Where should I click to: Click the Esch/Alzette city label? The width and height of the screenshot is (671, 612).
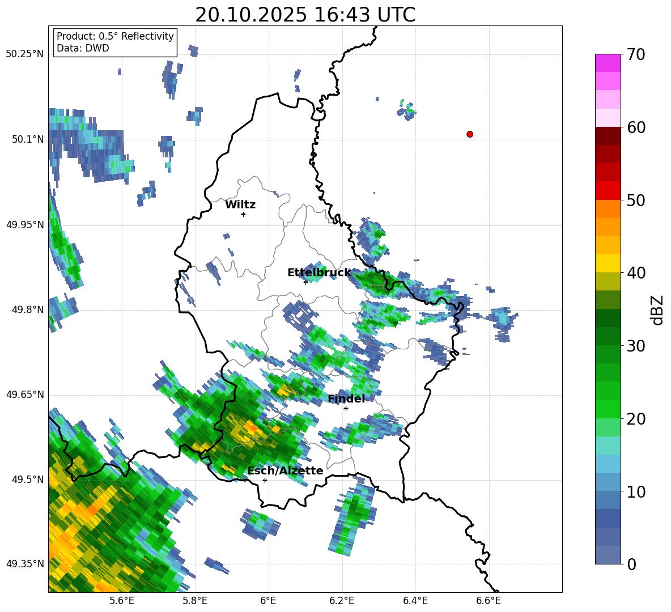click(286, 470)
